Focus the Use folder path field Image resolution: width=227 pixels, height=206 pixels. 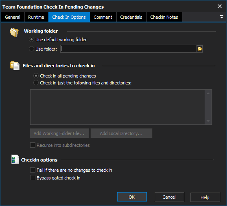click(x=129, y=49)
